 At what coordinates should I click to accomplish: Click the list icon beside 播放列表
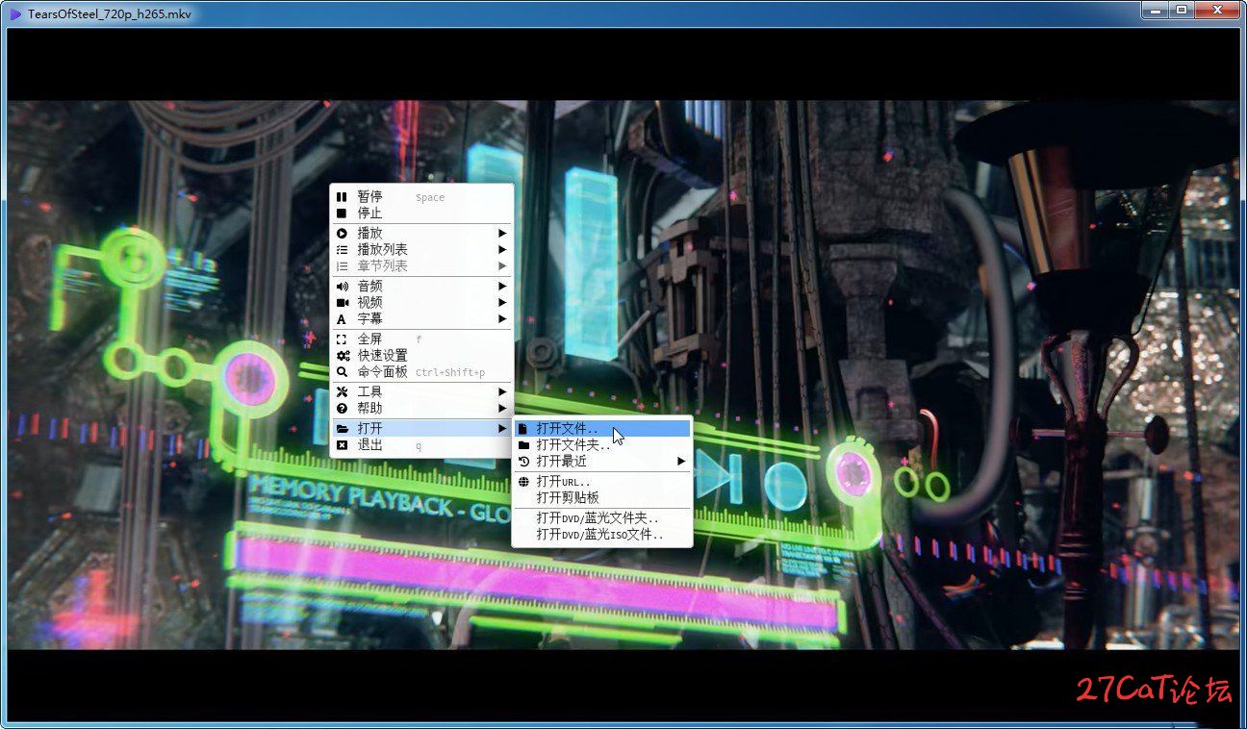coord(341,250)
